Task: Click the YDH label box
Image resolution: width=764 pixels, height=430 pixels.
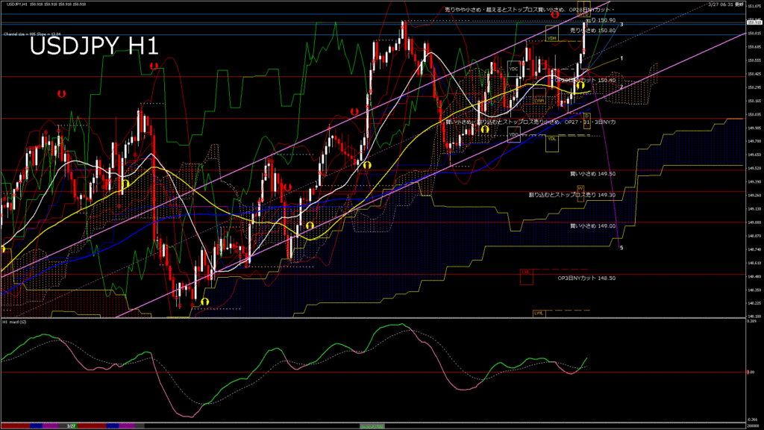Action: click(x=551, y=38)
